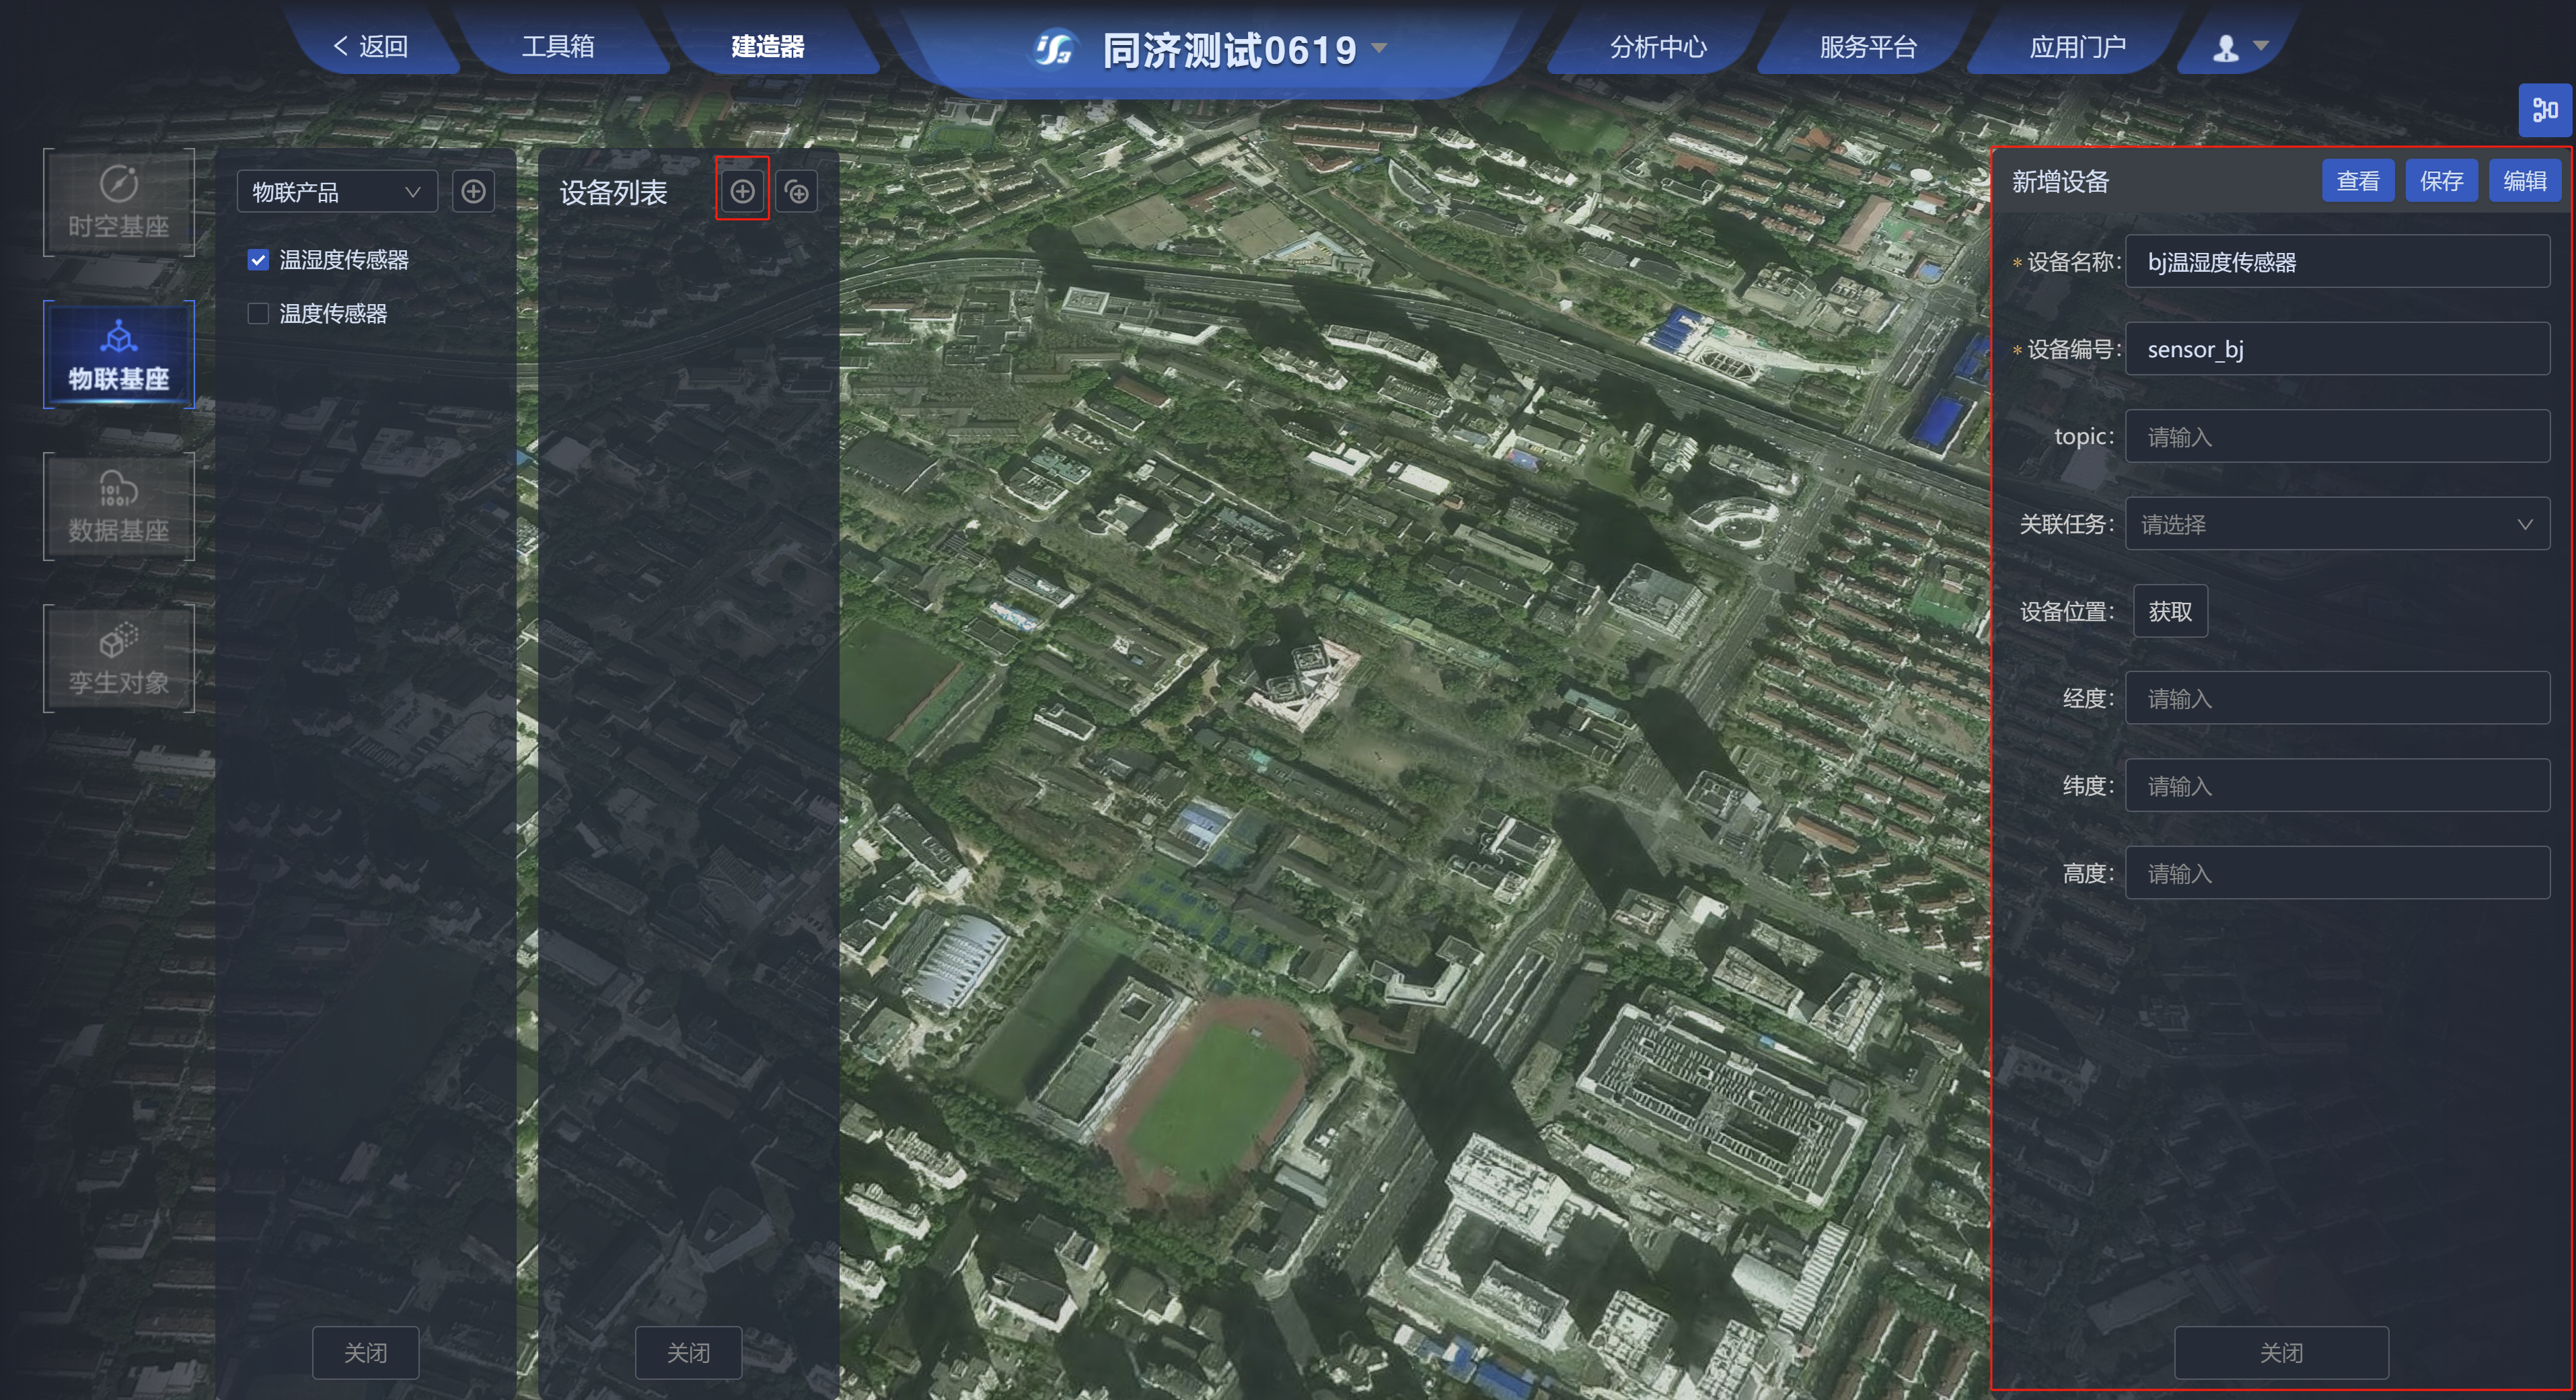
Task: Click the 保存 button to save device
Action: [2441, 181]
